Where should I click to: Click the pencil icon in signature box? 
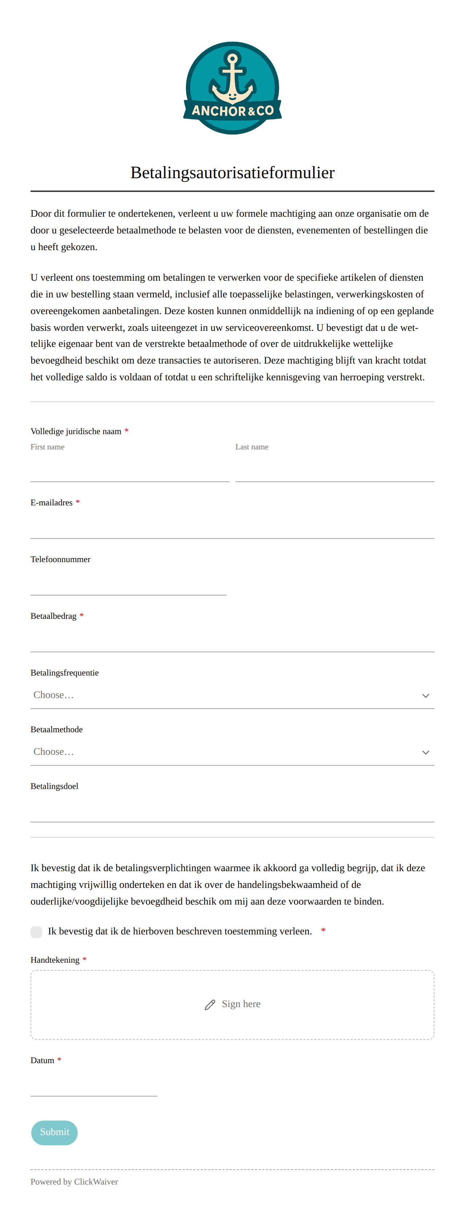pyautogui.click(x=210, y=1005)
